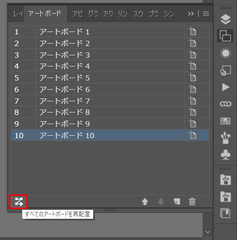
Task: Click the Delete Artboard trash icon
Action: pyautogui.click(x=192, y=202)
